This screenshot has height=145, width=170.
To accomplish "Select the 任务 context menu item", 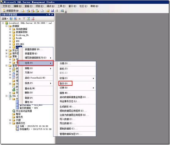I will click(36, 63).
